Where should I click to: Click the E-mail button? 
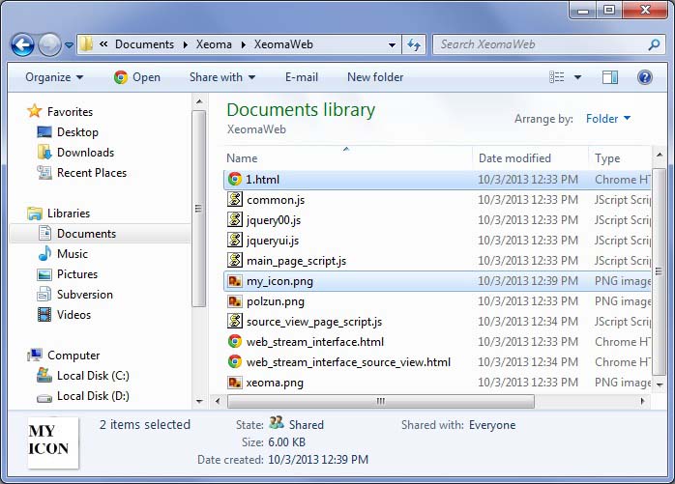click(302, 77)
